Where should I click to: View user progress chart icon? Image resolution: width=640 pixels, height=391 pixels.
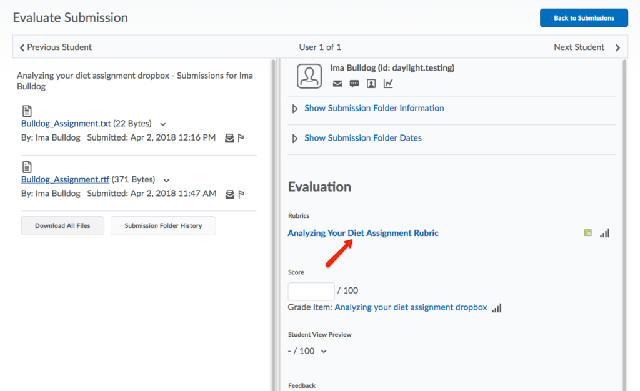pos(388,84)
